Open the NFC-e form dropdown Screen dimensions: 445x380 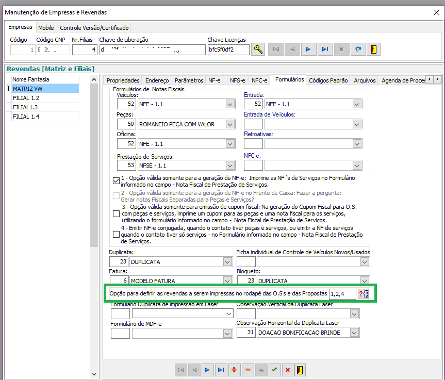[357, 165]
